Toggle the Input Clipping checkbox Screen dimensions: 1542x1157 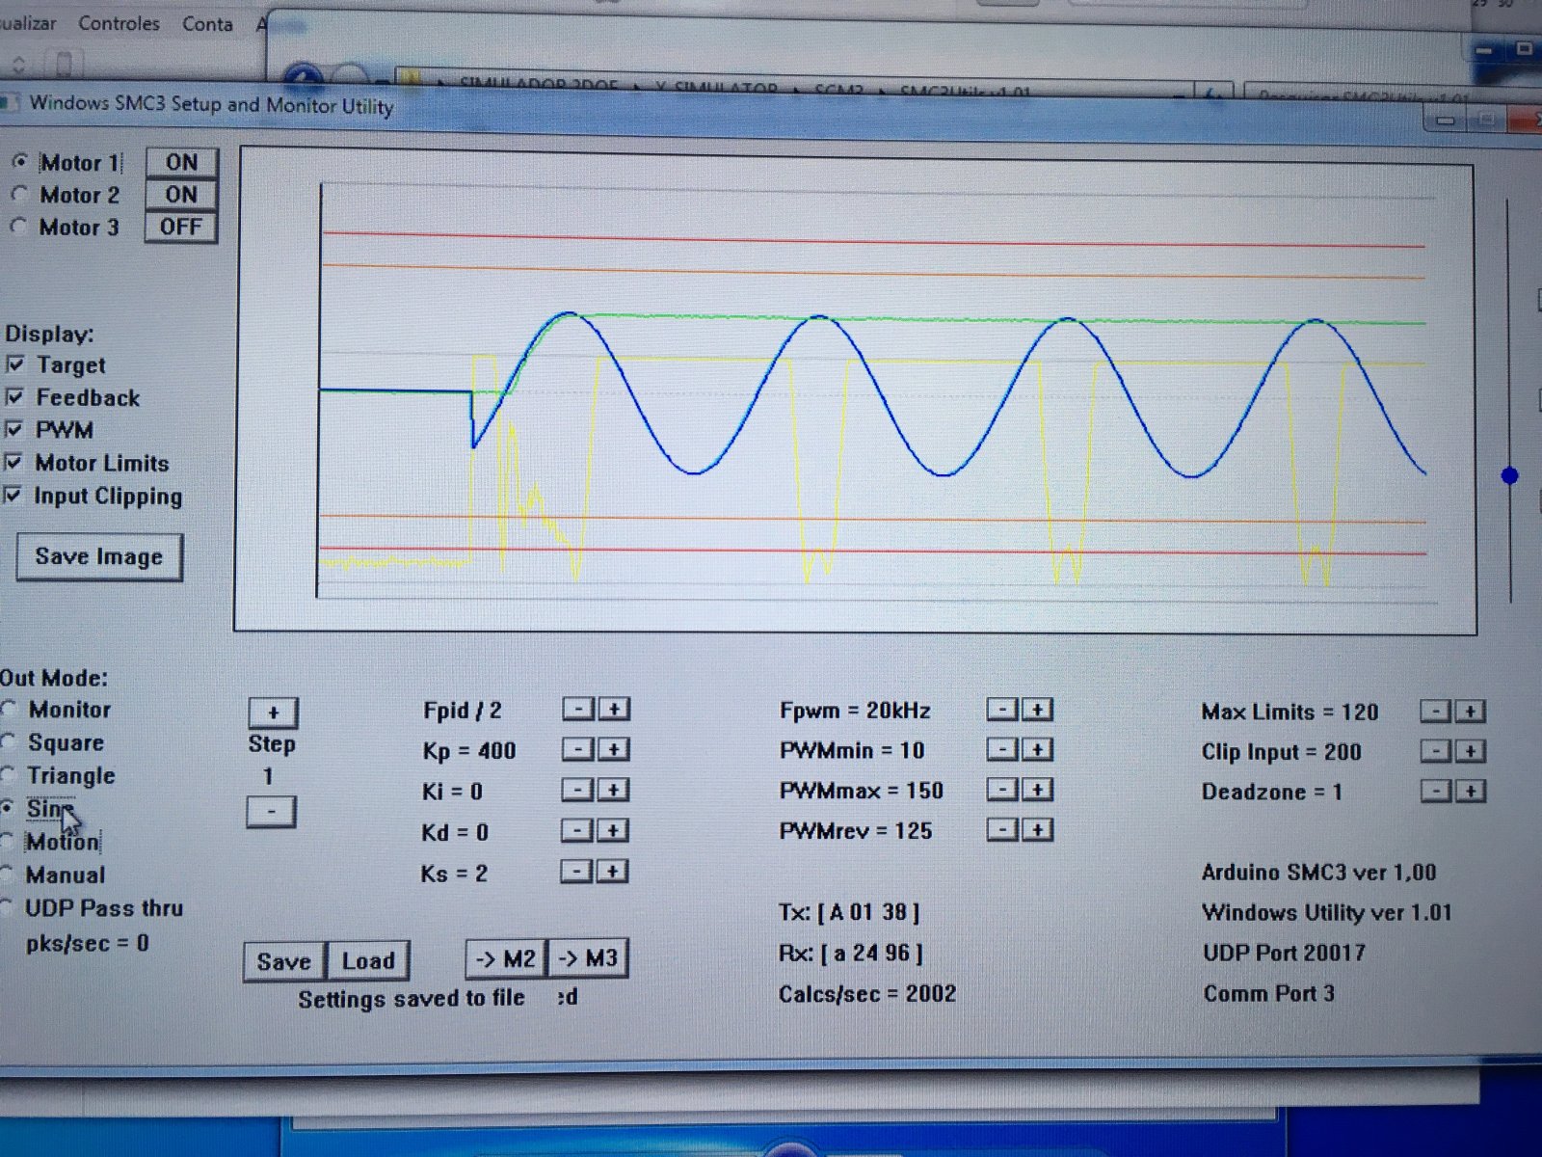(13, 496)
